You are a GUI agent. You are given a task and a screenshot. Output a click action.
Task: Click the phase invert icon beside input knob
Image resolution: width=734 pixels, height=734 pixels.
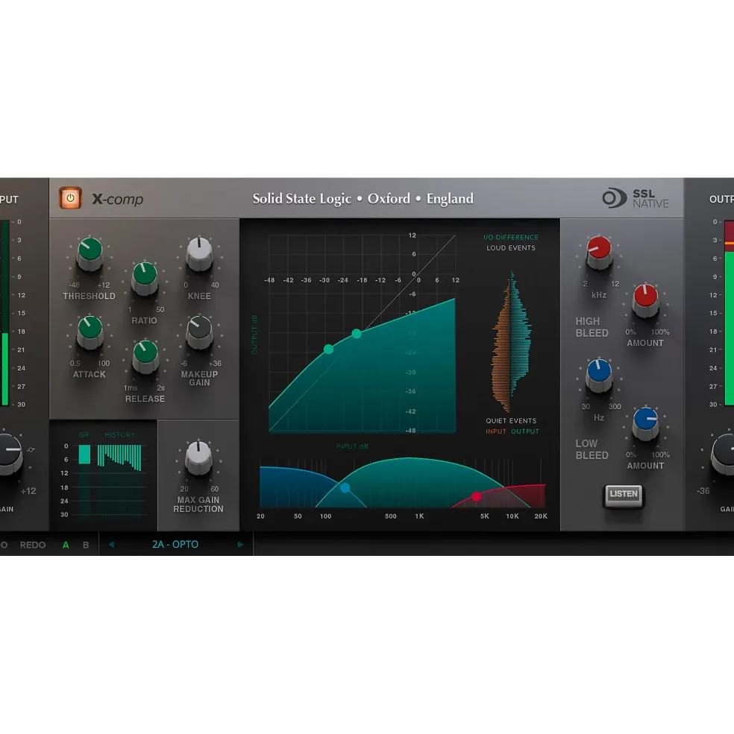31,450
